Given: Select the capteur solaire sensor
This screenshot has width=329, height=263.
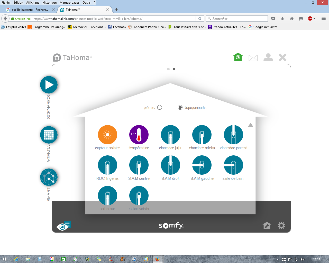Looking at the screenshot, I should 107,135.
